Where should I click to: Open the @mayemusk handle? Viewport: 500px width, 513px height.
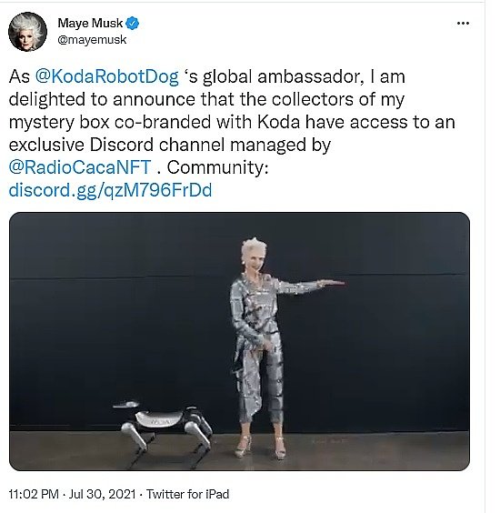92,40
